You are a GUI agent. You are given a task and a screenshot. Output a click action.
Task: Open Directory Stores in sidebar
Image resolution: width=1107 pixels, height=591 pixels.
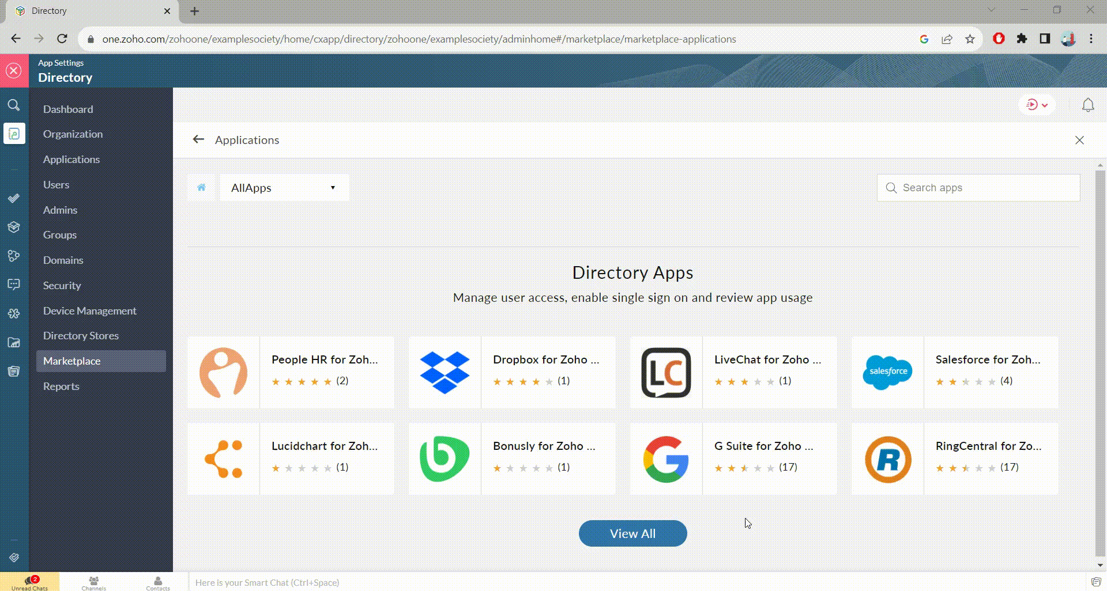[81, 336]
